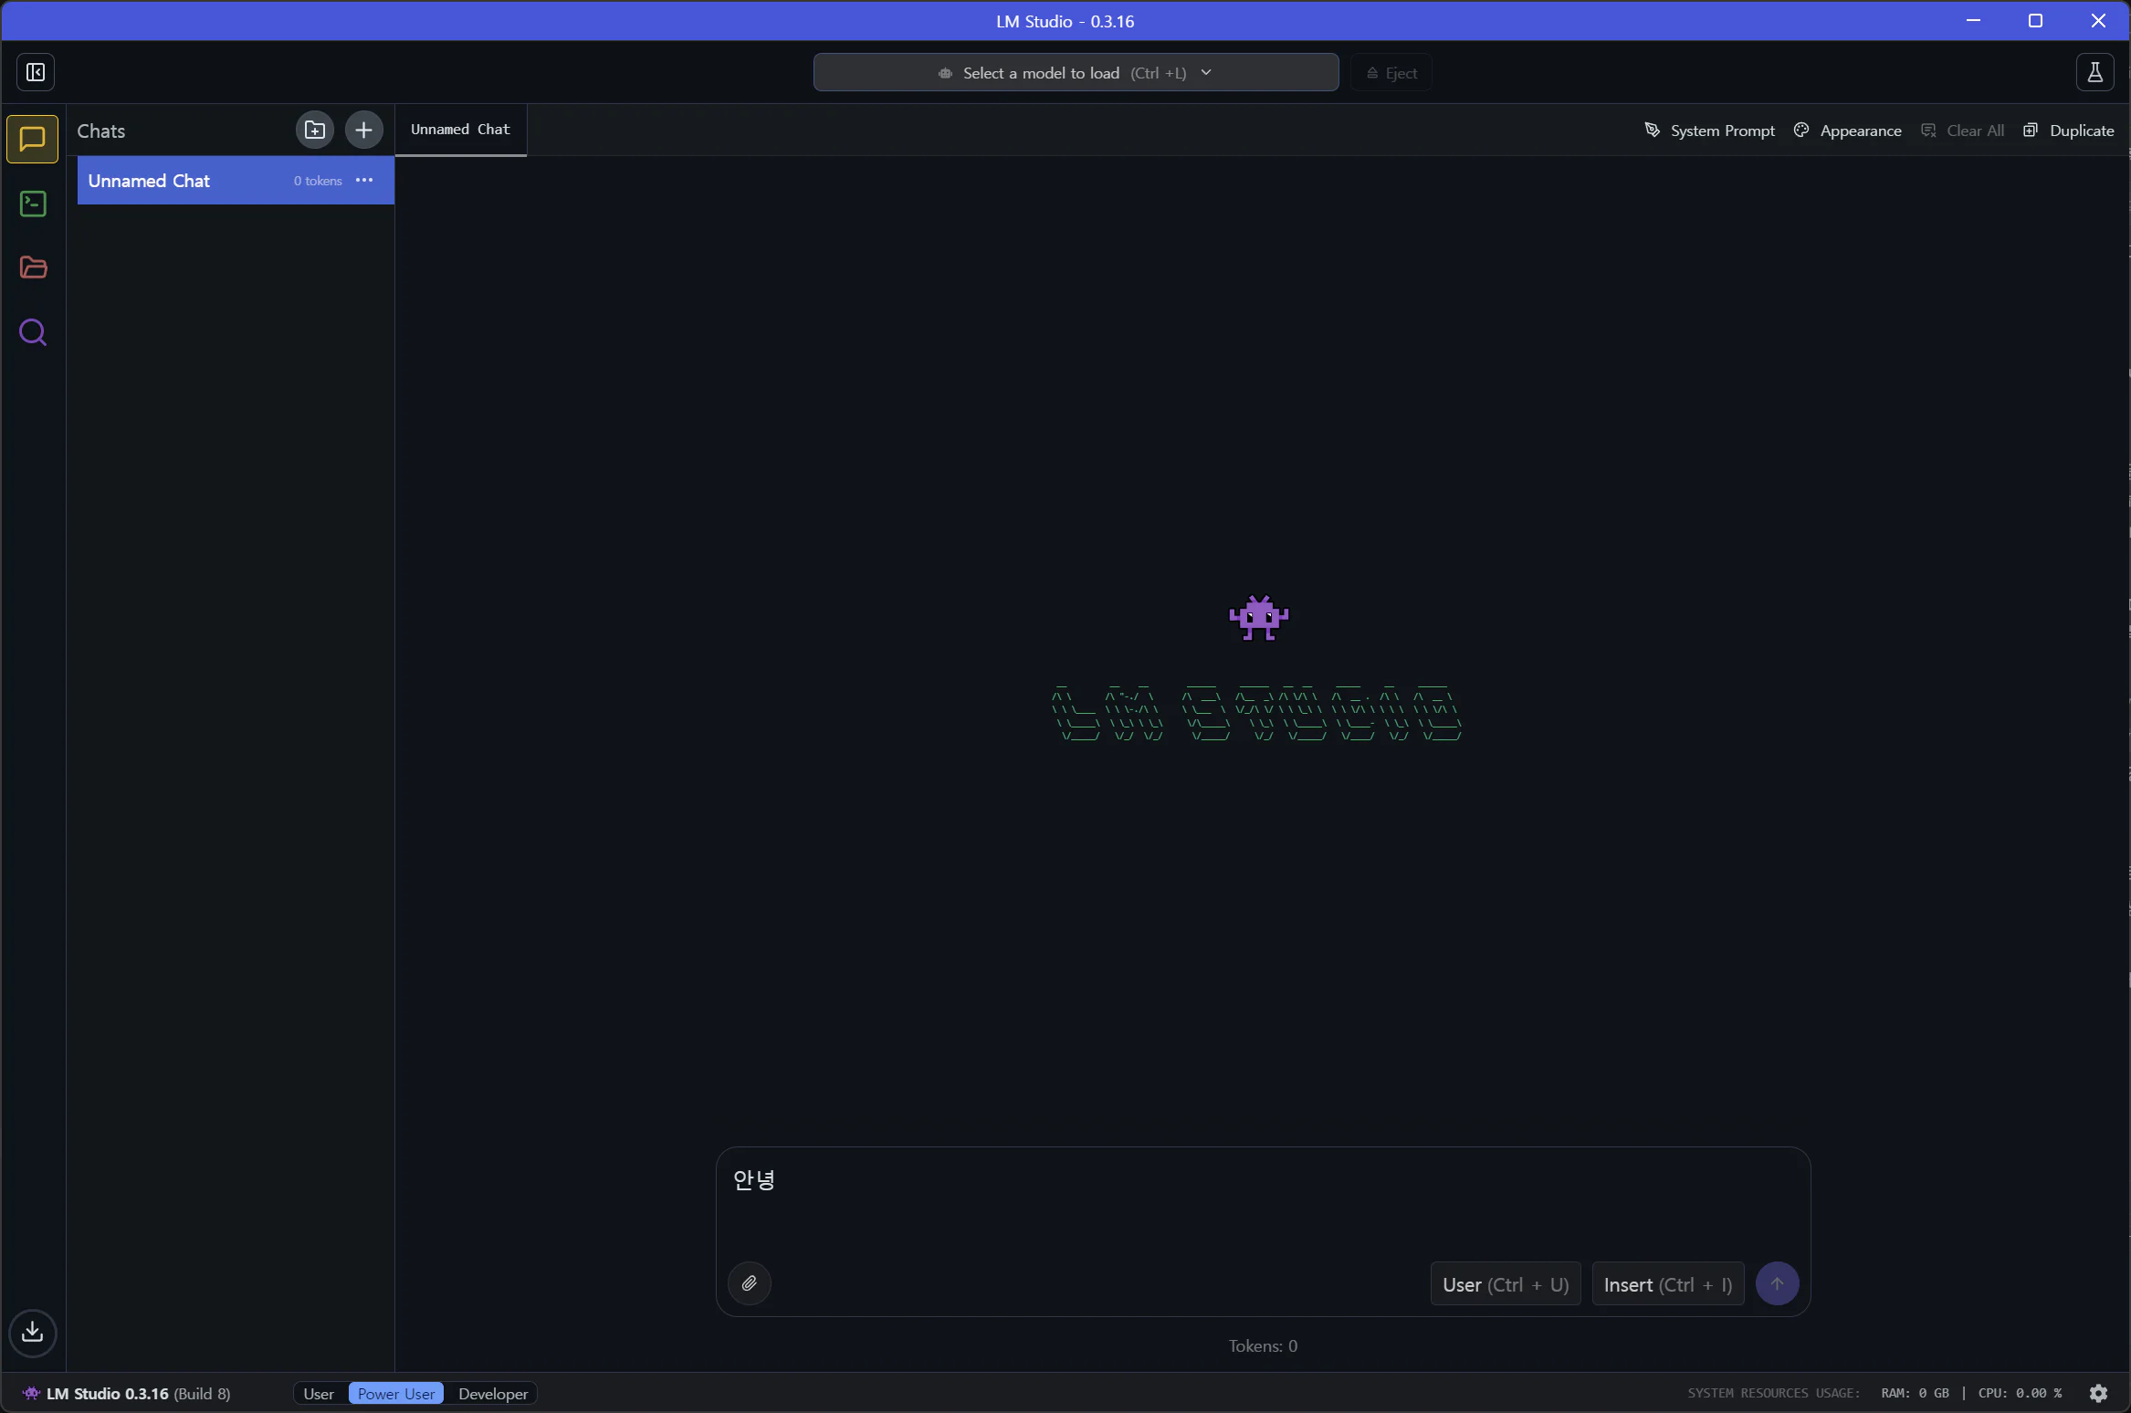Select Unnamed Chat in the chats list
Viewport: 2131px width, 1413px height.
236,180
